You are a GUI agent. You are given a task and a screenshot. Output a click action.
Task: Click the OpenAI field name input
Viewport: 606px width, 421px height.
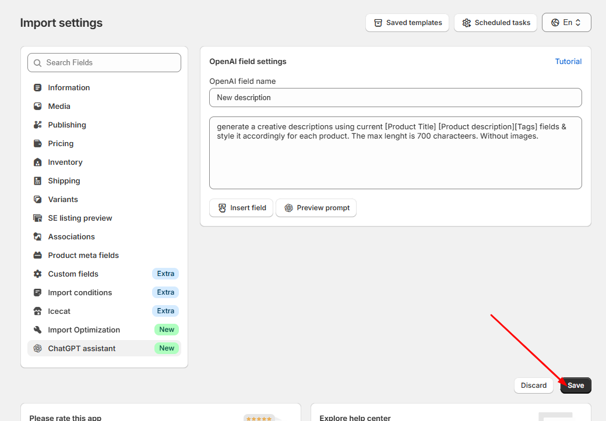coord(396,98)
